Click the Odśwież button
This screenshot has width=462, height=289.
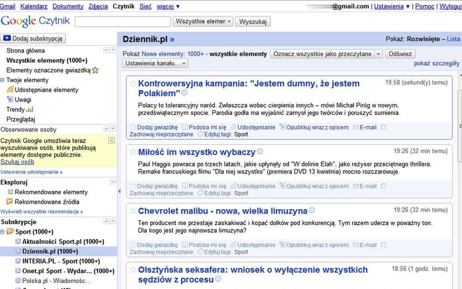click(400, 54)
